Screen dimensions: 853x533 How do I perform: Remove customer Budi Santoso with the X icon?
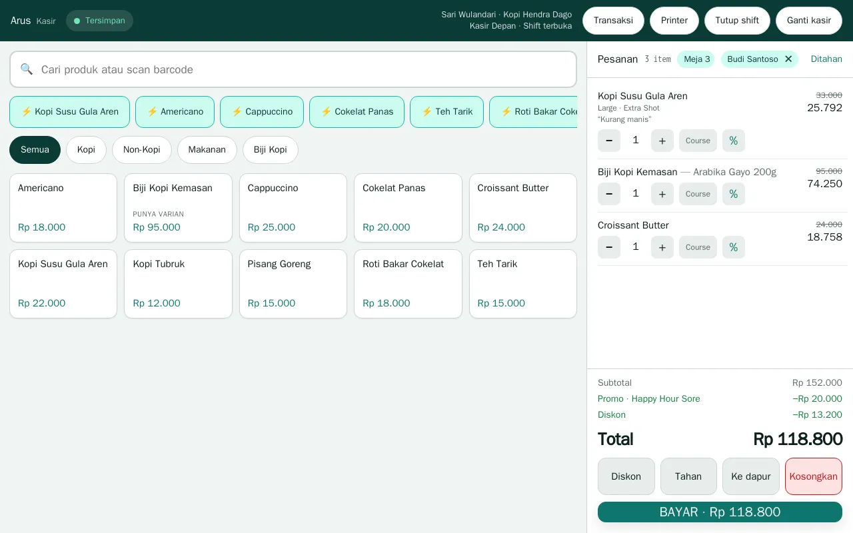tap(788, 59)
